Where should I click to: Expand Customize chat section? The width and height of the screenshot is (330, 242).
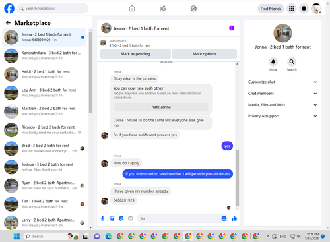tap(282, 82)
